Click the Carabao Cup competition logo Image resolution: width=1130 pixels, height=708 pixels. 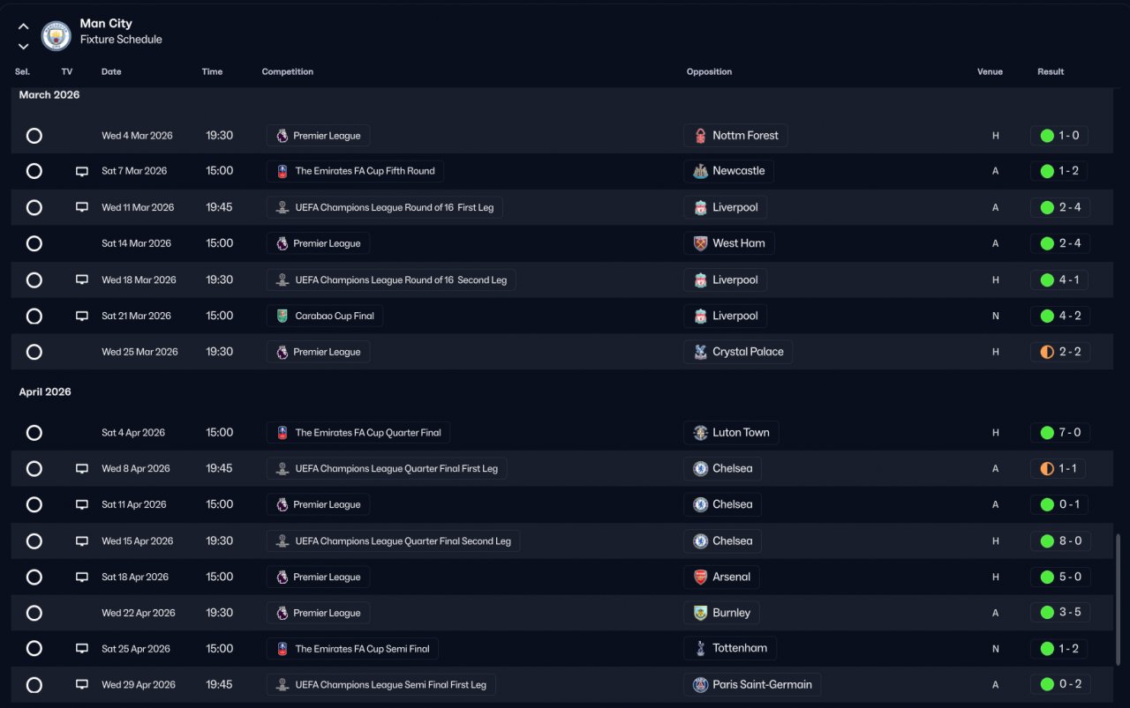tap(282, 316)
